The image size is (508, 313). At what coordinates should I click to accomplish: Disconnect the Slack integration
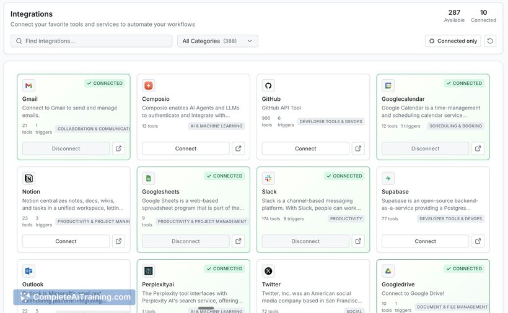(x=305, y=241)
